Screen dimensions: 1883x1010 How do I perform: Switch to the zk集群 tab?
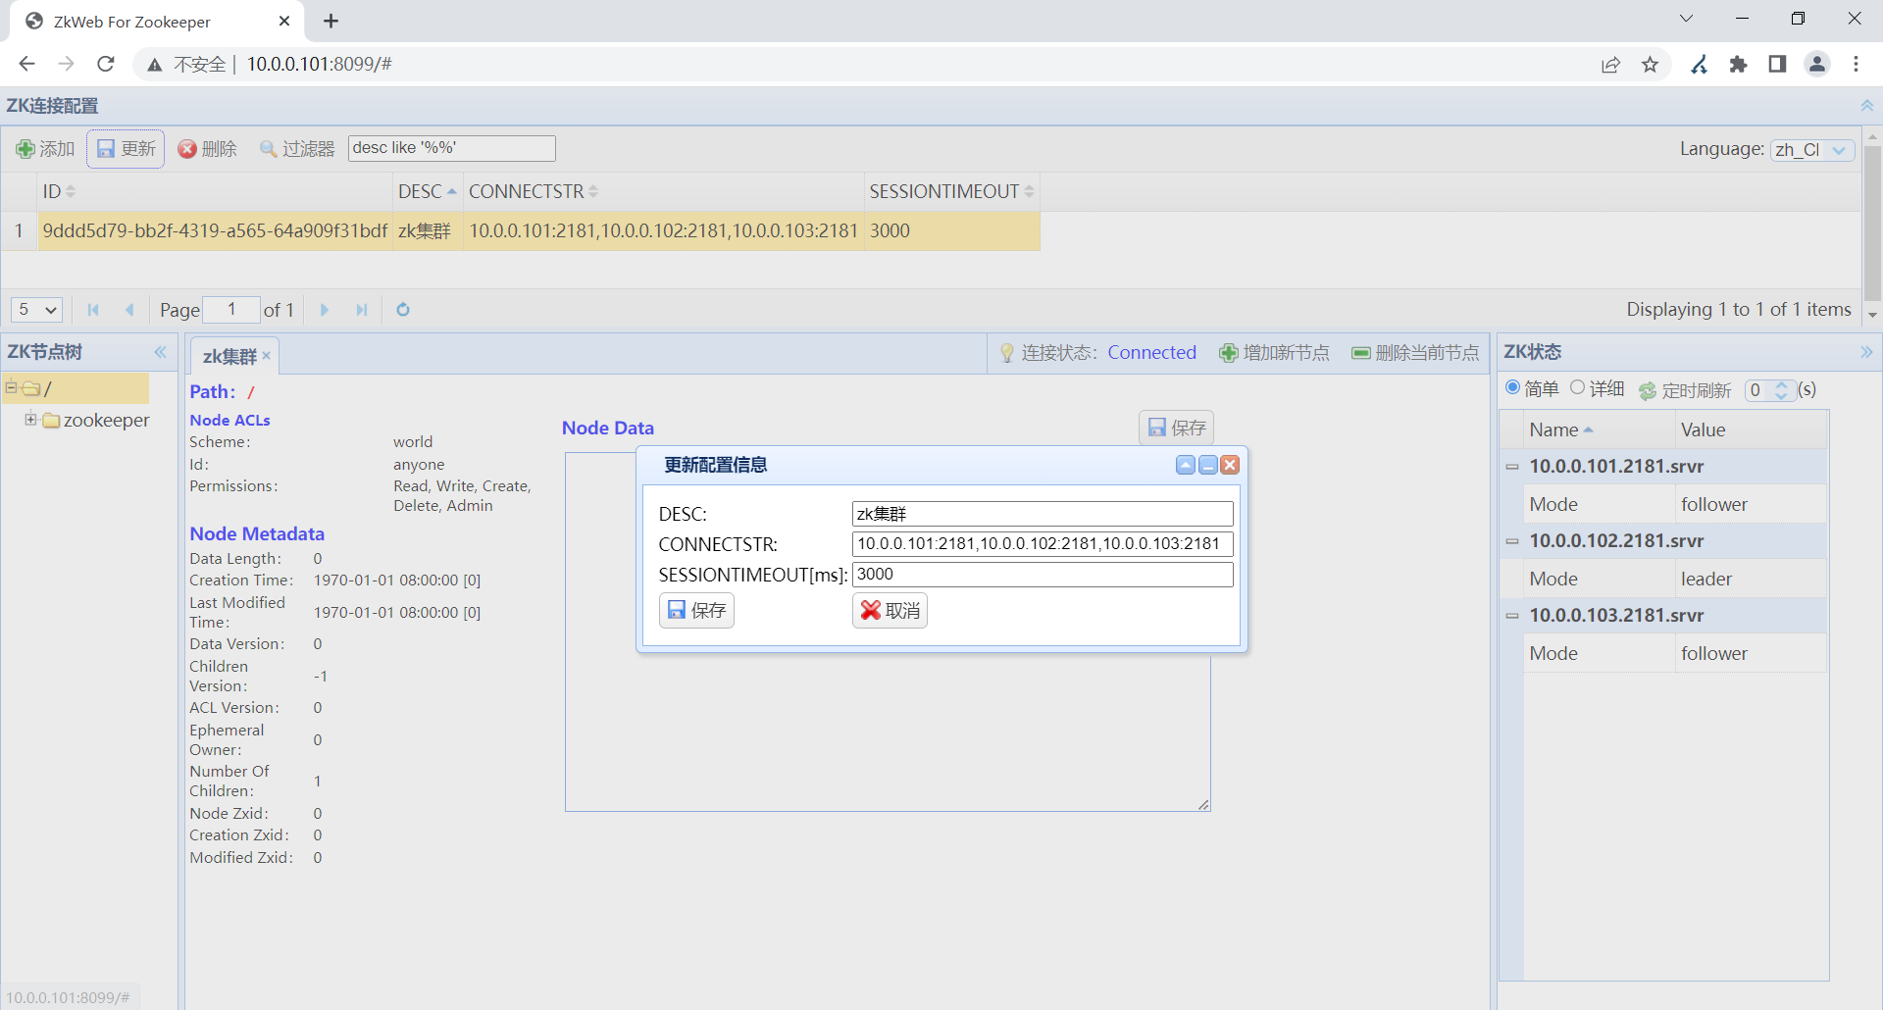tap(229, 356)
